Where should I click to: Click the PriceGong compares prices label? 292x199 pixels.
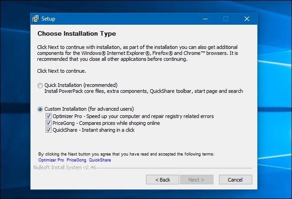click(x=106, y=123)
